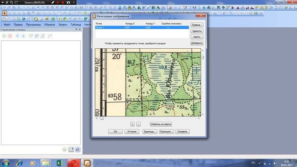Image resolution: width=297 pixels, height=167 pixels.
Task: Click the pencil icon in recording bar
Action: (53, 2)
